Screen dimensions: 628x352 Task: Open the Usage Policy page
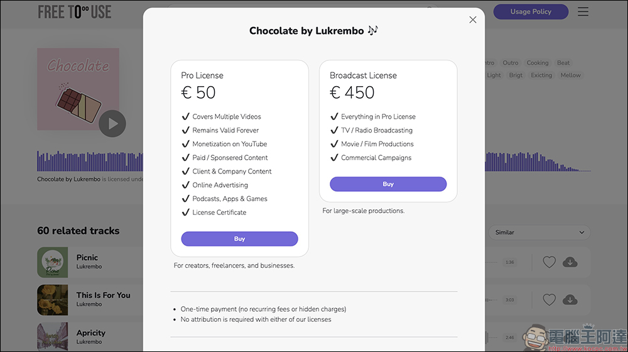pyautogui.click(x=531, y=11)
